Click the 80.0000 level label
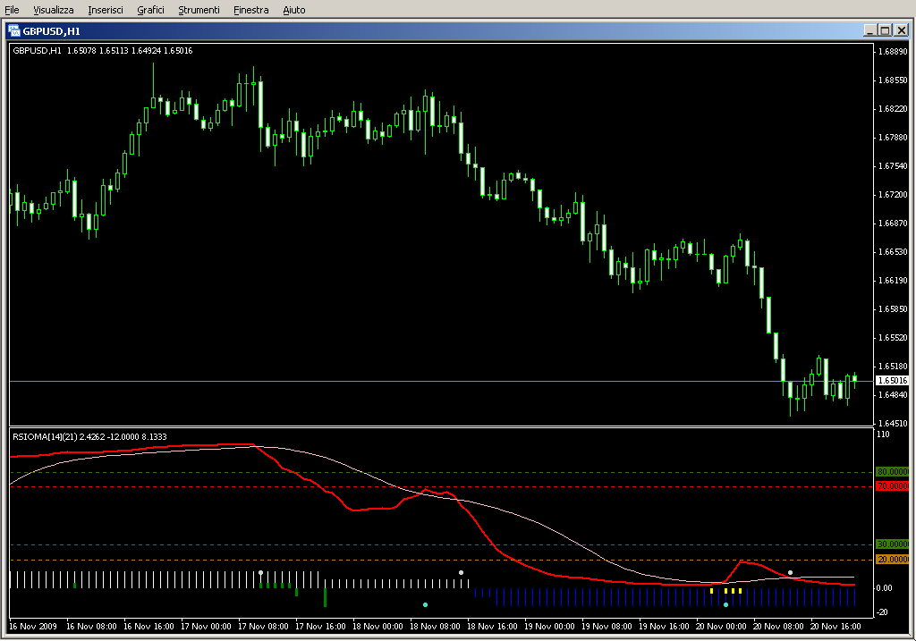Screen dimensions: 916x641 [892, 472]
